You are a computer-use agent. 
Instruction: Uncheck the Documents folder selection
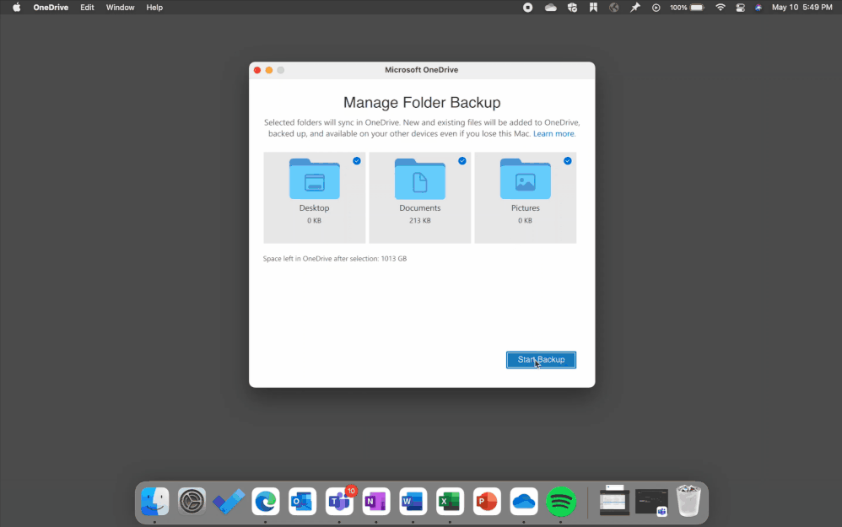[x=461, y=161]
